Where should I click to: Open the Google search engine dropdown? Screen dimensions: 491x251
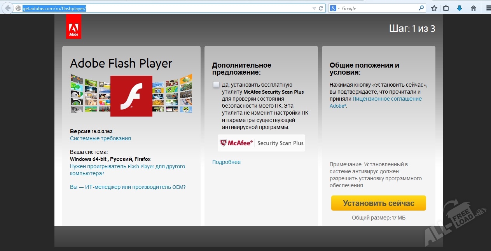[x=335, y=8]
